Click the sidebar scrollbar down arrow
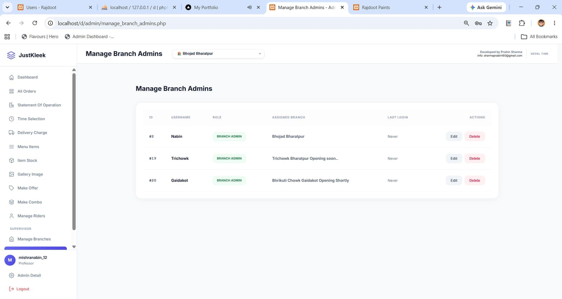562x299 pixels. click(74, 247)
